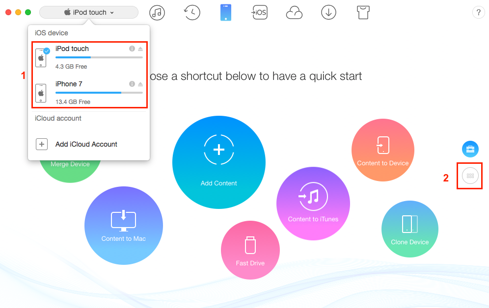Click the iPhone 7 device thumbnail icon

tap(41, 93)
